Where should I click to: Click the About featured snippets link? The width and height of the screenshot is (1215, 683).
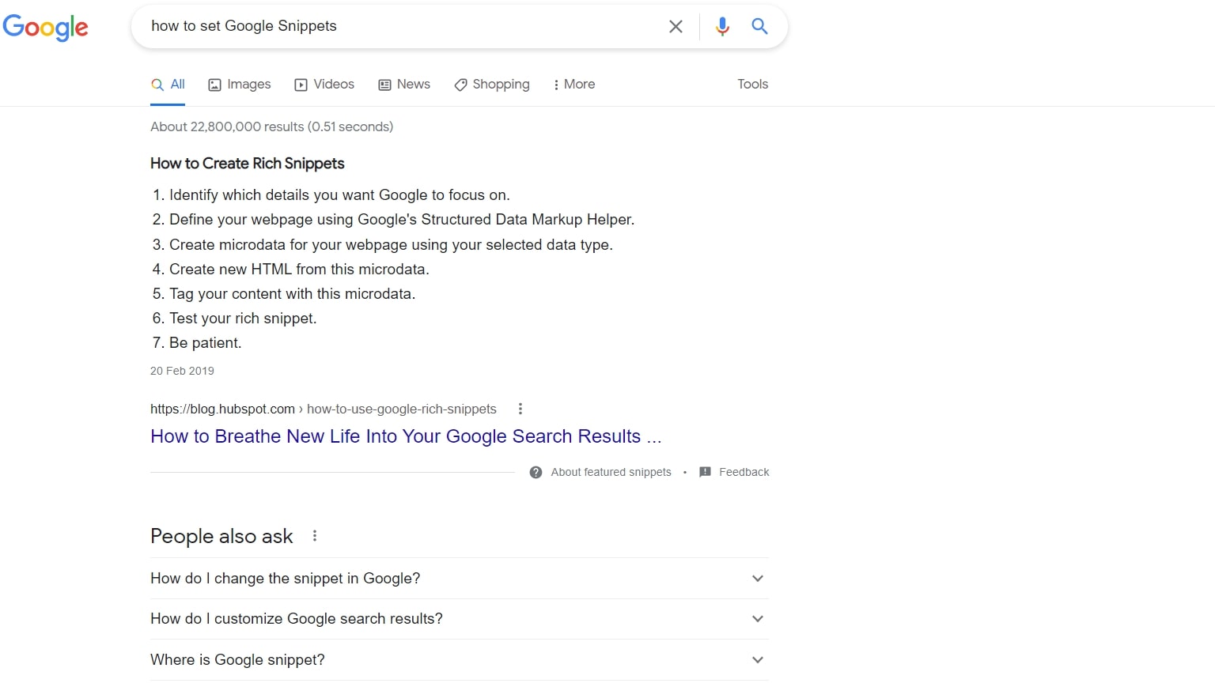click(x=610, y=472)
